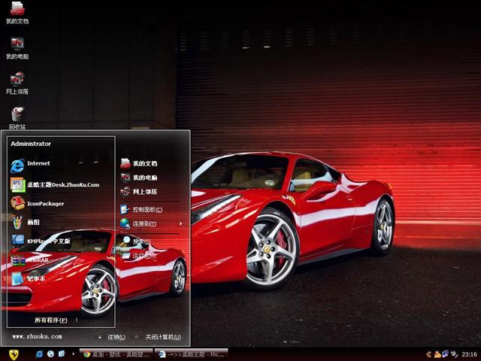The image size is (481, 361).
Task: Open 桌酷主题 Desk.ZhuoKu.Com entry icon
Action: 18,185
